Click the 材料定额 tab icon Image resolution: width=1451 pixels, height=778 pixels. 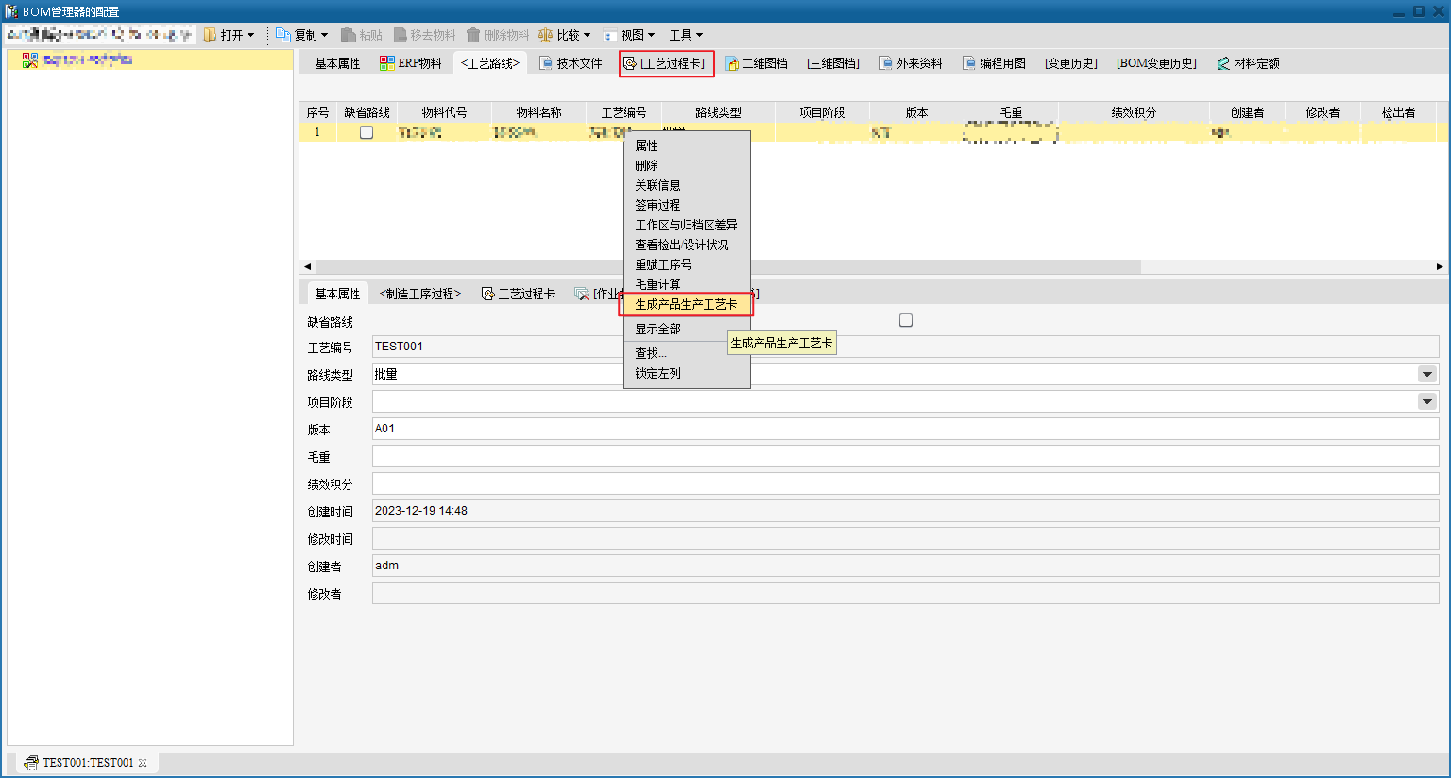point(1223,64)
